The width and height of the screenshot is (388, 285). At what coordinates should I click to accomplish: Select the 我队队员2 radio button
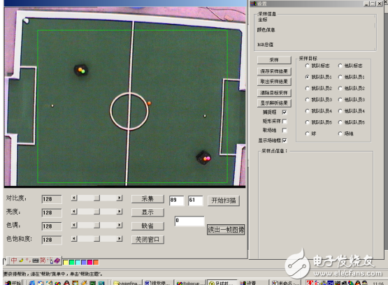point(308,88)
